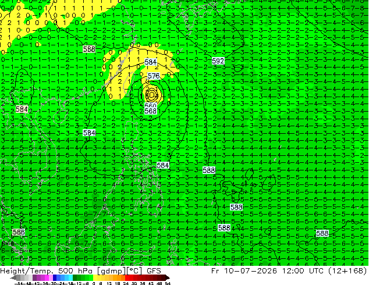
Task: Pick the dark green swatch above -12
Action: click(x=75, y=277)
